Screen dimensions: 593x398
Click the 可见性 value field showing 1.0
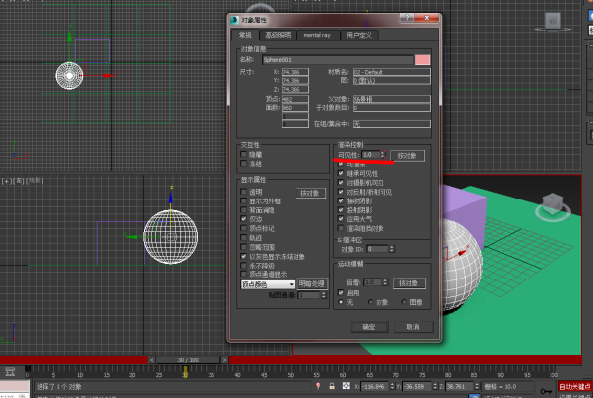(x=371, y=155)
